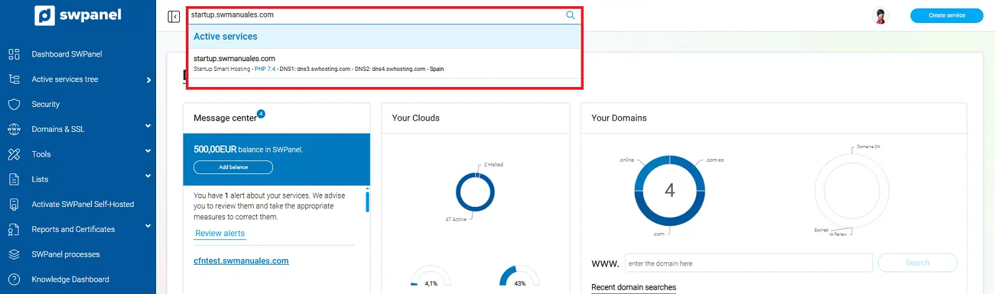Screen dimensions: 995x294
Task: Collapse sidebar with the panel toggle icon
Action: (174, 16)
